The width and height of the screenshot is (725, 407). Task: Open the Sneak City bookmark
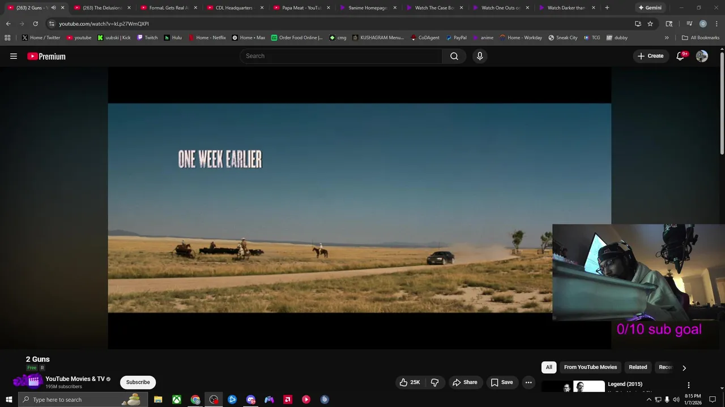tap(562, 38)
